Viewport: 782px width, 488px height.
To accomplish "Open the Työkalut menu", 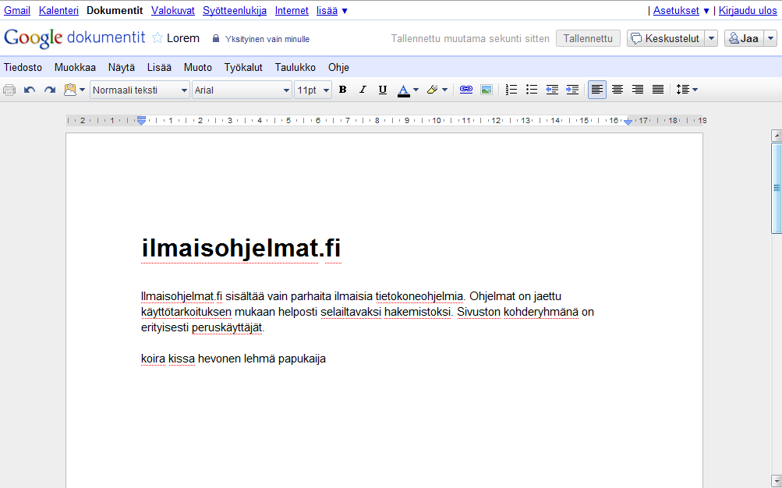I will coord(243,67).
